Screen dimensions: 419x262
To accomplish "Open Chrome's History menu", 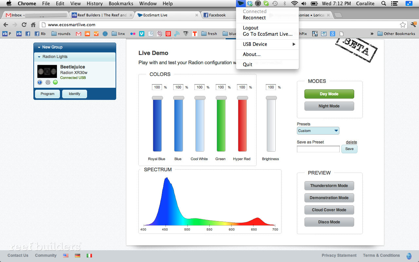I will (95, 4).
